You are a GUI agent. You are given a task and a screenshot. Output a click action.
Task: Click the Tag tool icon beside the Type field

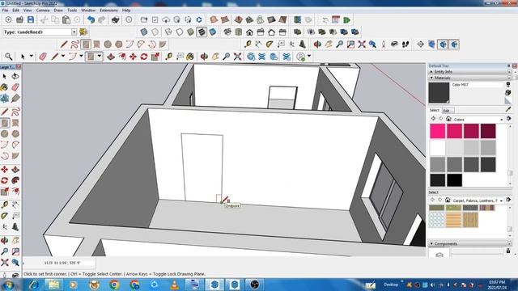[x=83, y=32]
